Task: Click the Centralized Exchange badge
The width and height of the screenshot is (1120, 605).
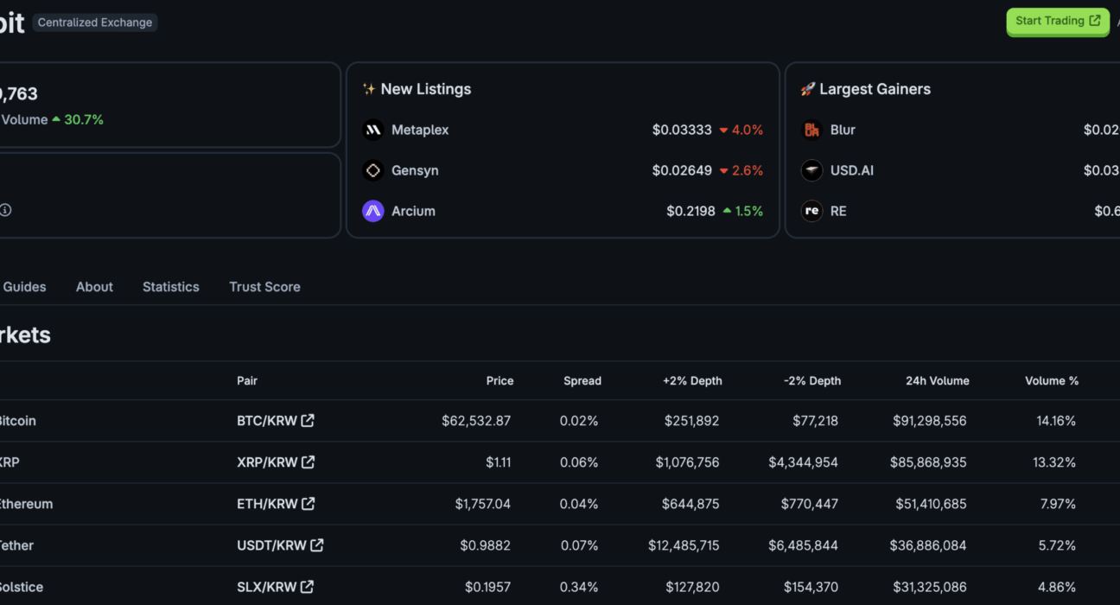Action: (x=95, y=22)
